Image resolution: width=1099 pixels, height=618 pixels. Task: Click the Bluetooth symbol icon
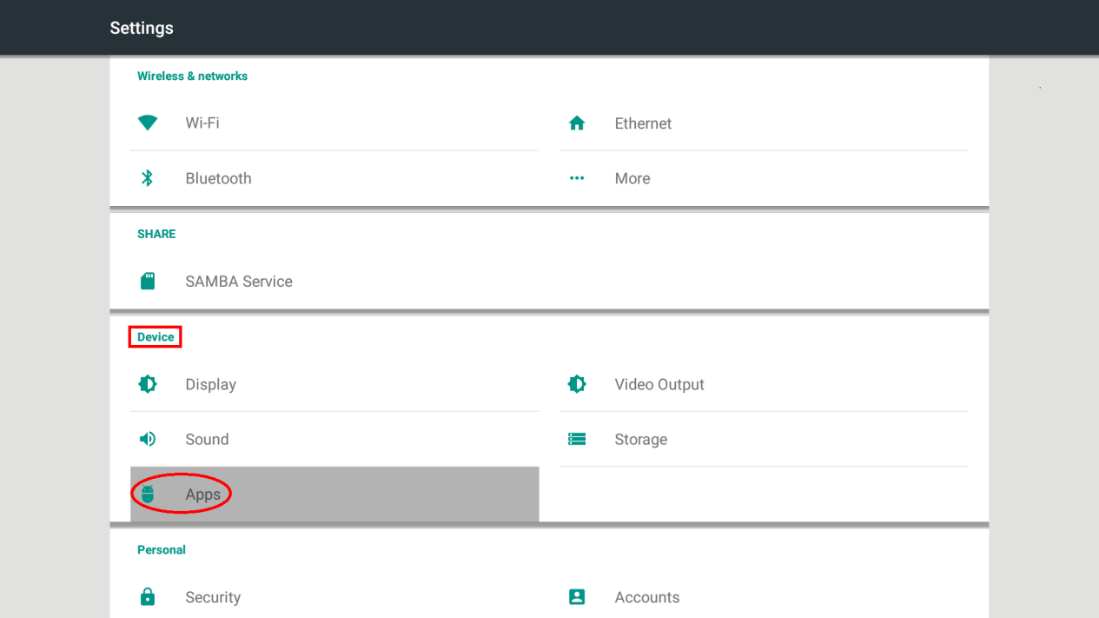click(148, 178)
